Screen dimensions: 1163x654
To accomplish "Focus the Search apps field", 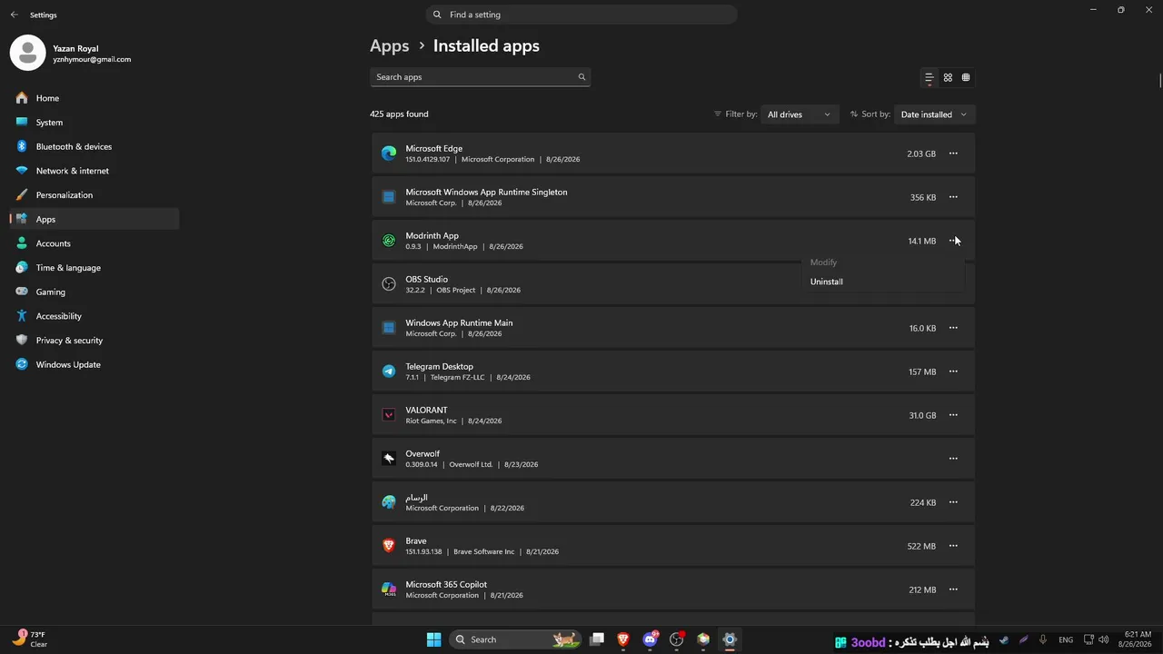I will pyautogui.click(x=481, y=77).
